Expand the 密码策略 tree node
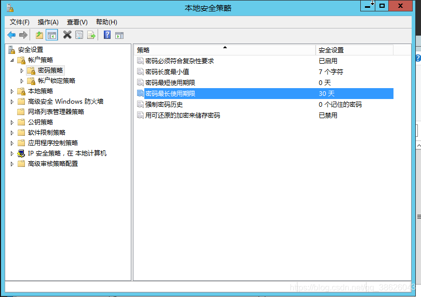This screenshot has width=421, height=297. 22,71
